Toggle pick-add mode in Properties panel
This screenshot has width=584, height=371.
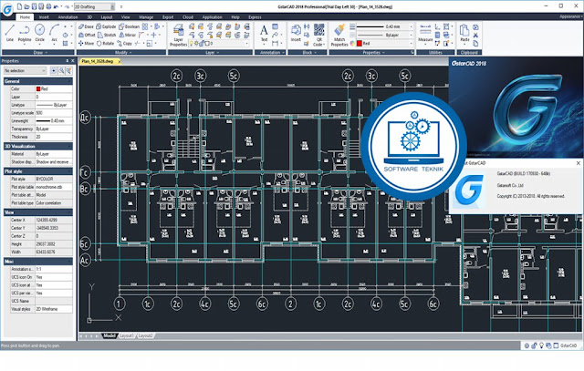click(x=54, y=70)
